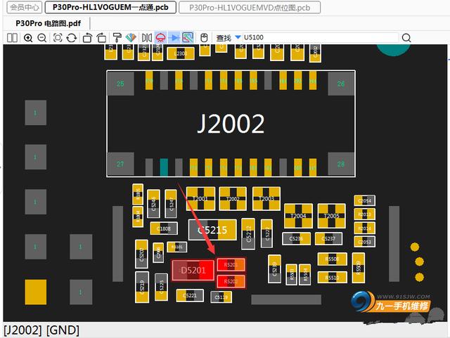This screenshot has width=450, height=338.
Task: Click the color layers palette icon
Action: tap(131, 37)
